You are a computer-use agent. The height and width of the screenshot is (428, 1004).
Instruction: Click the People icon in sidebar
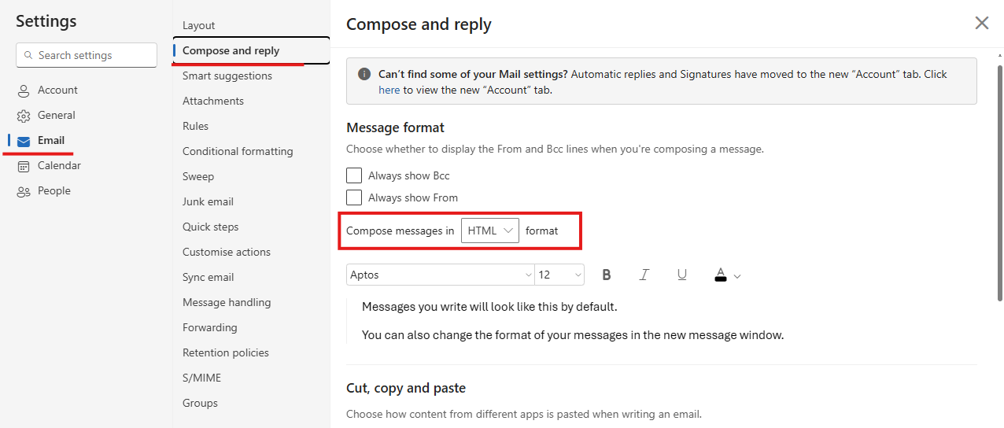click(x=24, y=191)
